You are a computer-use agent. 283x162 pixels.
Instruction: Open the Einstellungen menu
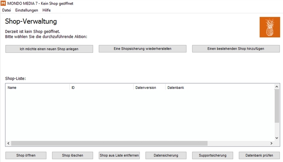click(x=27, y=10)
